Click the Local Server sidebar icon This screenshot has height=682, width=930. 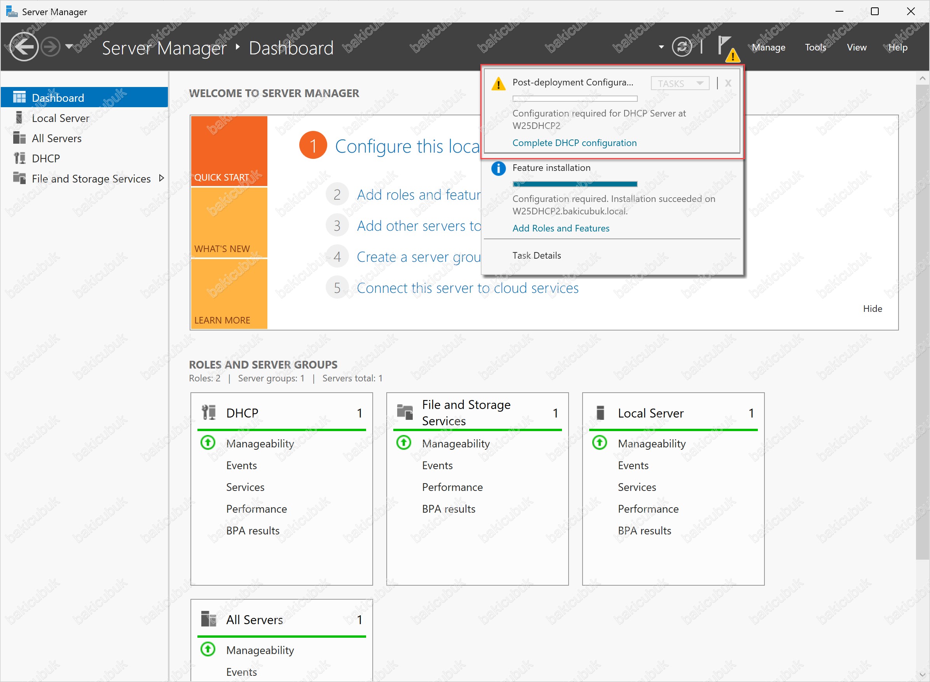[x=19, y=118]
